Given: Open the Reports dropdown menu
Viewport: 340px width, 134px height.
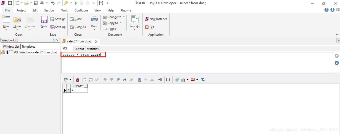Looking at the screenshot, I should point(134,30).
